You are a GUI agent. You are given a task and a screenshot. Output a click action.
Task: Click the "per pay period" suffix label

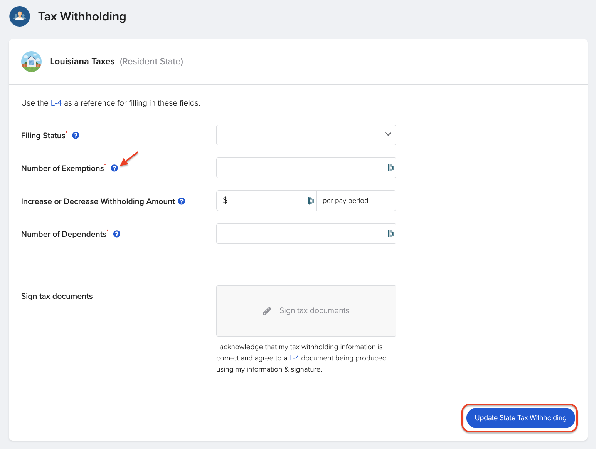point(345,201)
